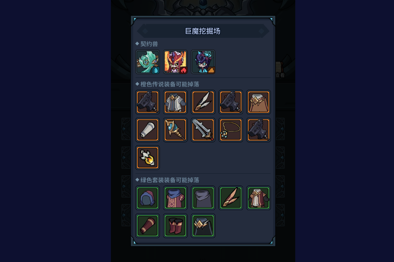This screenshot has width=394, height=262.
Task: Select the orange brown cloak with gold emblem
Action: 259,102
